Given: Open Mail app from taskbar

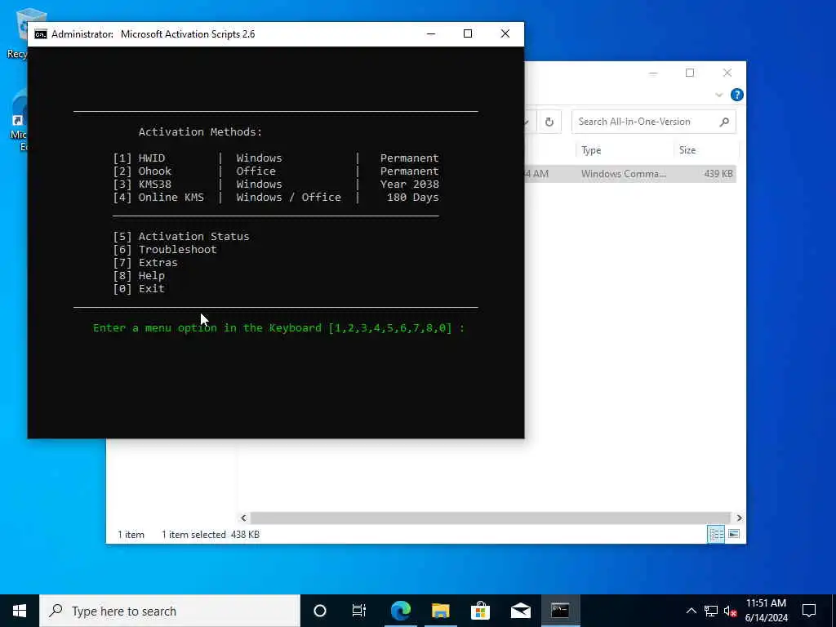Looking at the screenshot, I should [x=520, y=611].
